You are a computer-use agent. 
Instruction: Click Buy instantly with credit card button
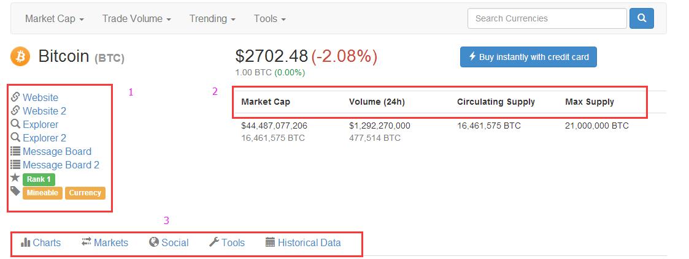[x=528, y=57]
